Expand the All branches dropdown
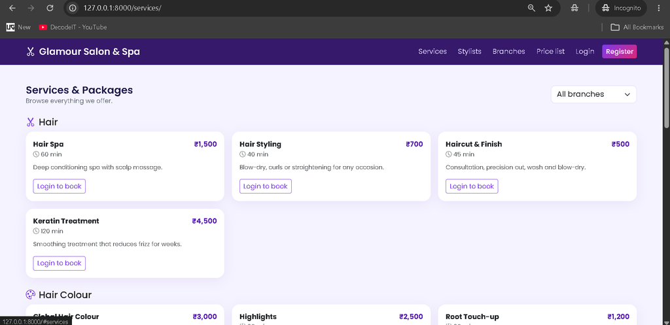Viewport: 670px width, 325px height. pos(593,94)
